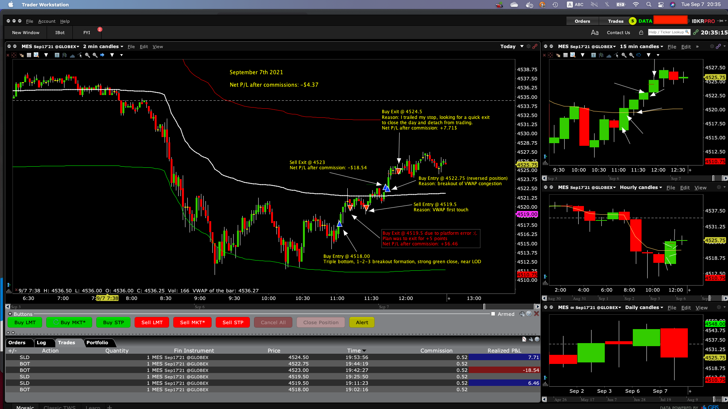This screenshot has width=728, height=409.
Task: Select the T text tool in 15 min chart
Action: click(593, 55)
